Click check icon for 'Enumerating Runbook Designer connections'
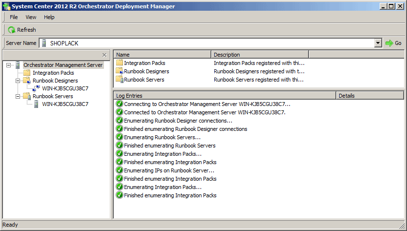 (120, 121)
